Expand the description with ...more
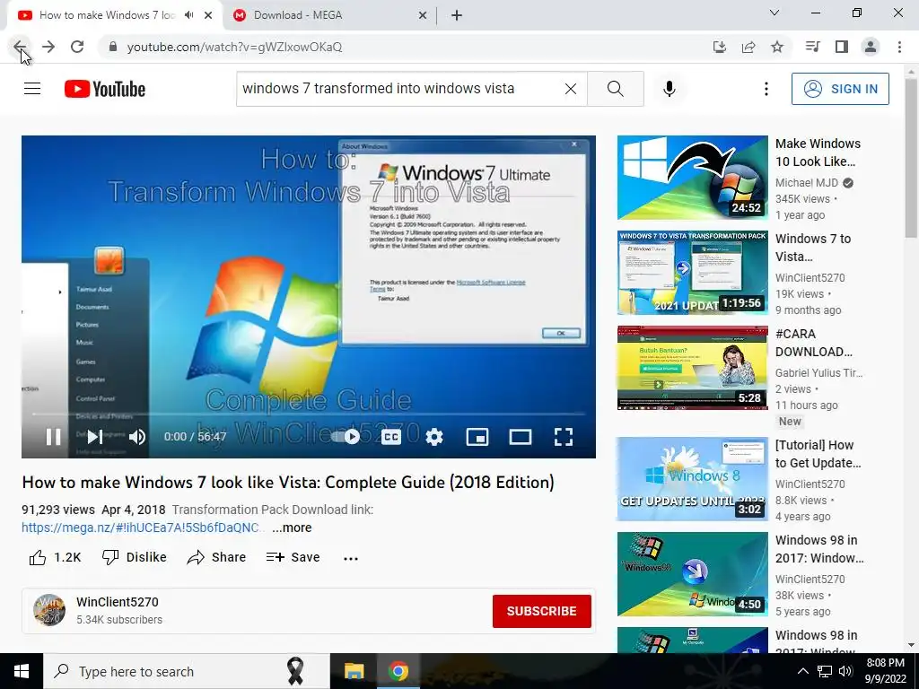The image size is (919, 689). pos(292,528)
